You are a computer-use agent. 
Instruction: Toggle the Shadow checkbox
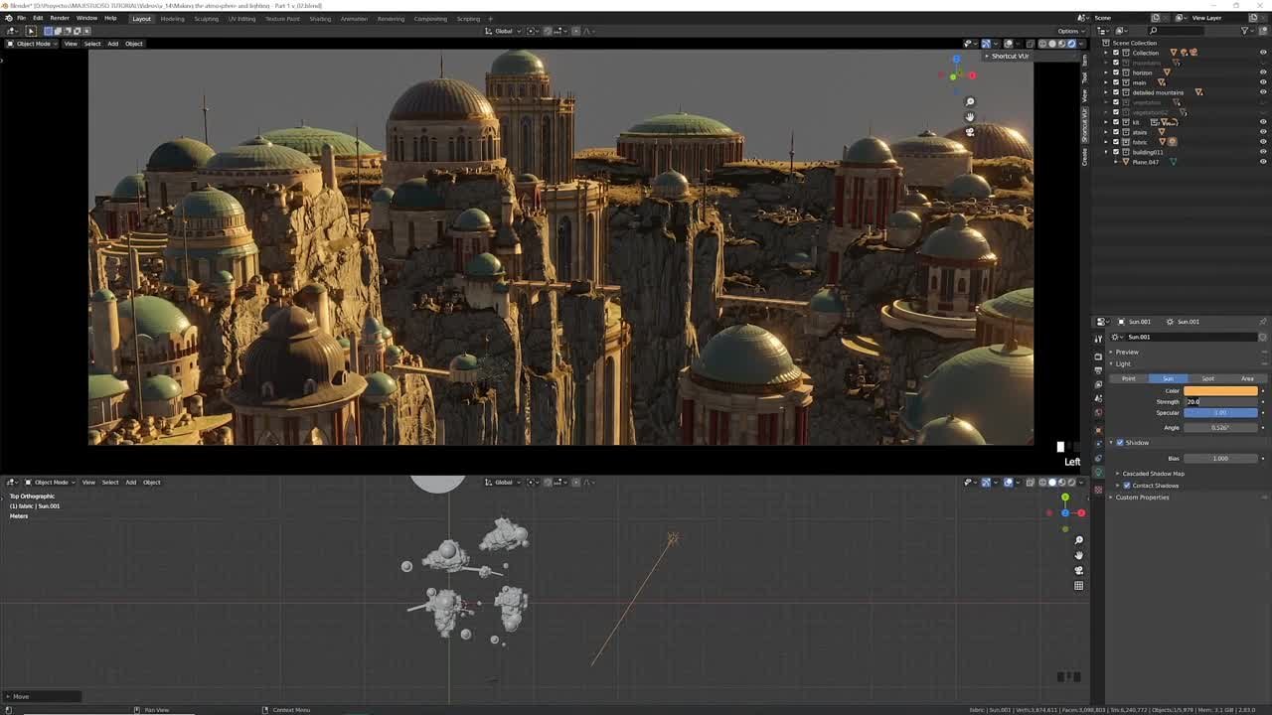[x=1120, y=443]
